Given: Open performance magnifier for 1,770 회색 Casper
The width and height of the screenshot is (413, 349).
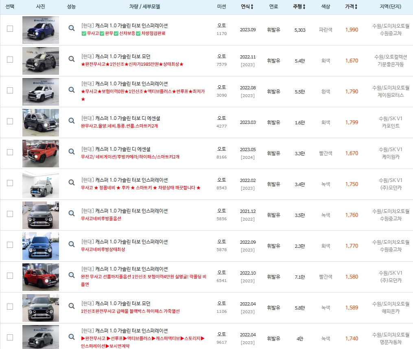Looking at the screenshot, I should [x=71, y=244].
